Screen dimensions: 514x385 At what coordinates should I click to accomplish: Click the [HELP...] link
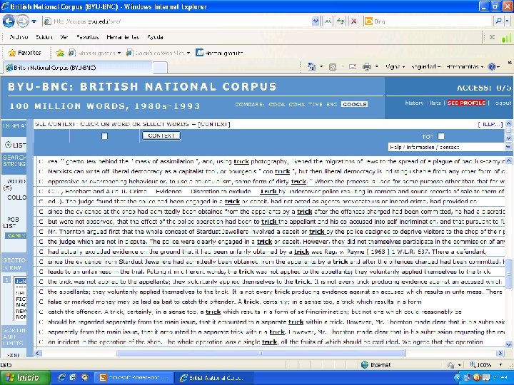coord(490,124)
